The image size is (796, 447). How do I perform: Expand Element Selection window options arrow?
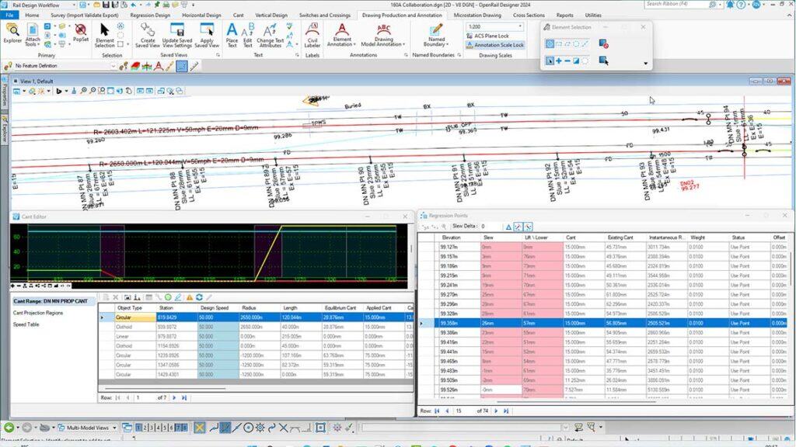(x=645, y=64)
